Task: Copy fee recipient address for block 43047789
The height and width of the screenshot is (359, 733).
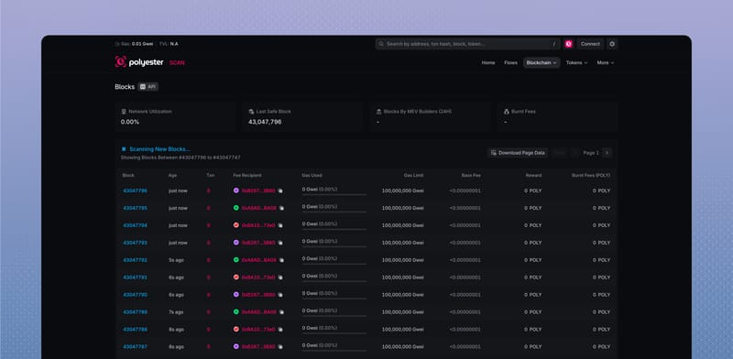Action: tap(281, 312)
